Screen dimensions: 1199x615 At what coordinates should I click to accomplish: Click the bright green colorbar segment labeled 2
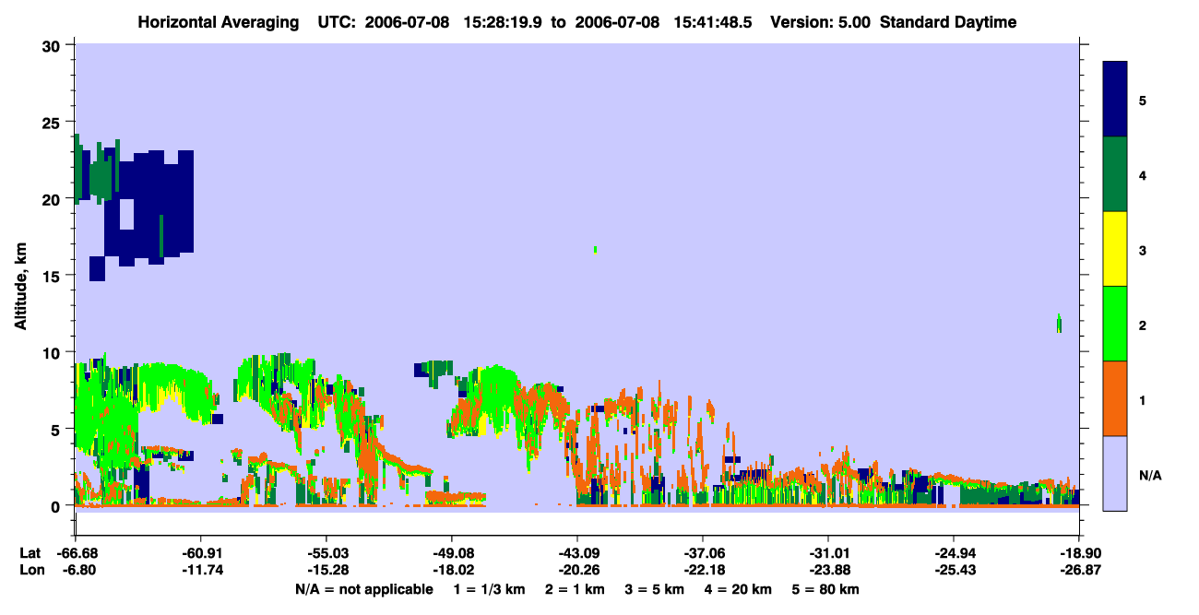coord(1115,324)
